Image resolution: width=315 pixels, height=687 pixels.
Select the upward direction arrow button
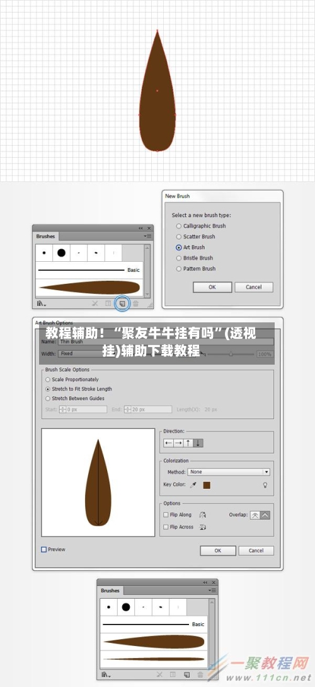tap(188, 443)
